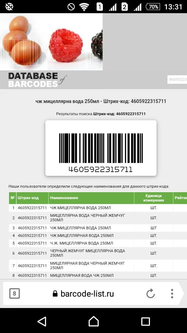Select the Штрих-код column header
This screenshot has width=187, height=333.
(x=33, y=198)
